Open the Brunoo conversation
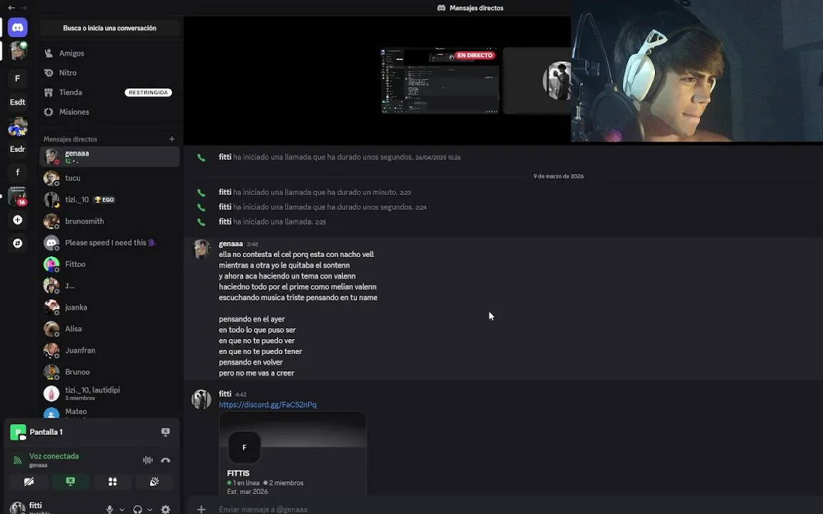The height and width of the screenshot is (514, 823). tap(110, 372)
